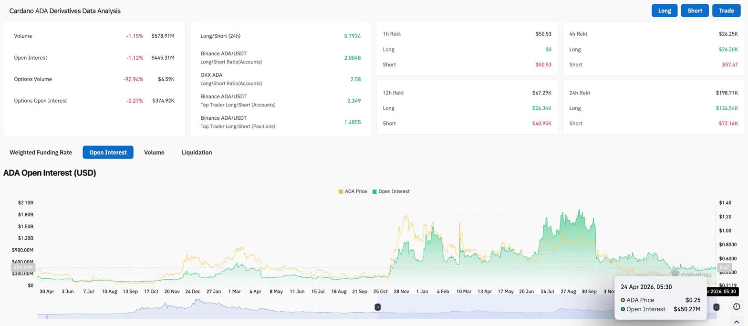This screenshot has width=748, height=326.
Task: Toggle Open Interest series in legend
Action: (x=394, y=191)
